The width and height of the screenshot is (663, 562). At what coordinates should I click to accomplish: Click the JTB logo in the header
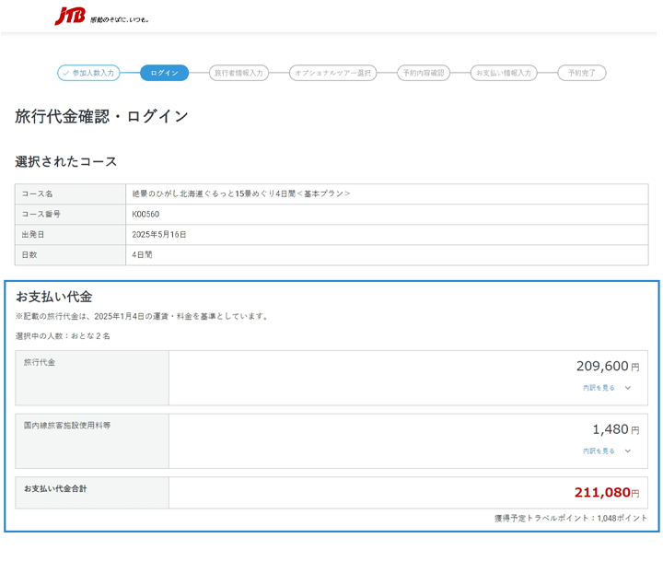click(x=69, y=16)
